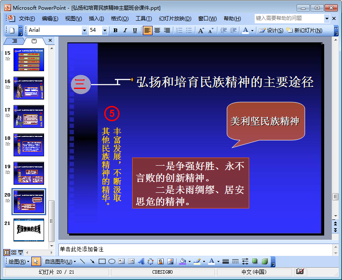Click the drawing toolbar font color A

point(211,261)
